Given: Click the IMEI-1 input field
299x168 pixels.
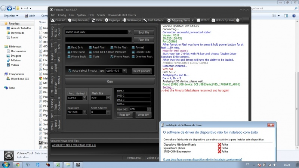Looking at the screenshot, I should coord(134,91).
